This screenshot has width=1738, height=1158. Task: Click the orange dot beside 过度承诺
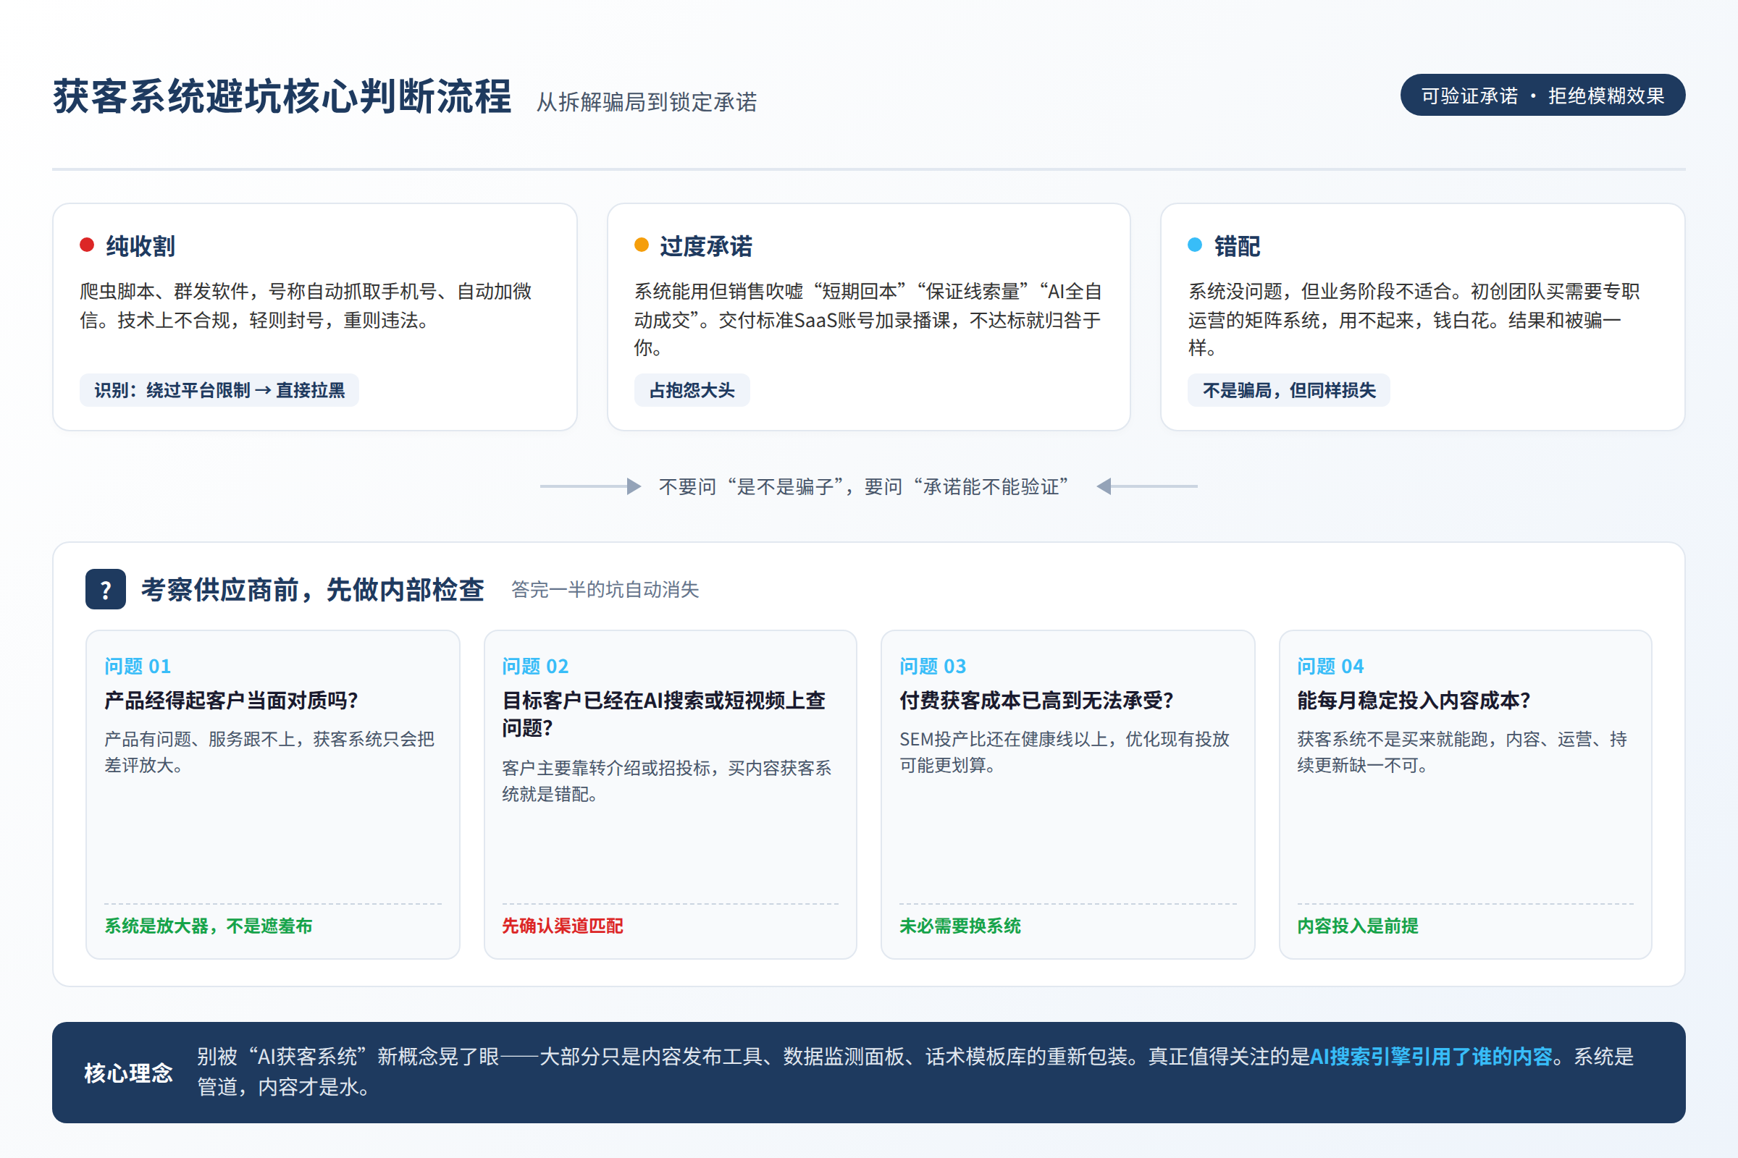(642, 245)
